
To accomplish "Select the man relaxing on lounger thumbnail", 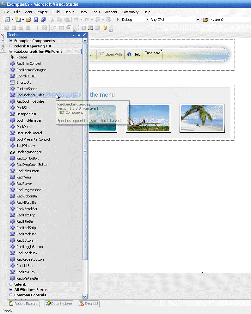I will [149, 118].
